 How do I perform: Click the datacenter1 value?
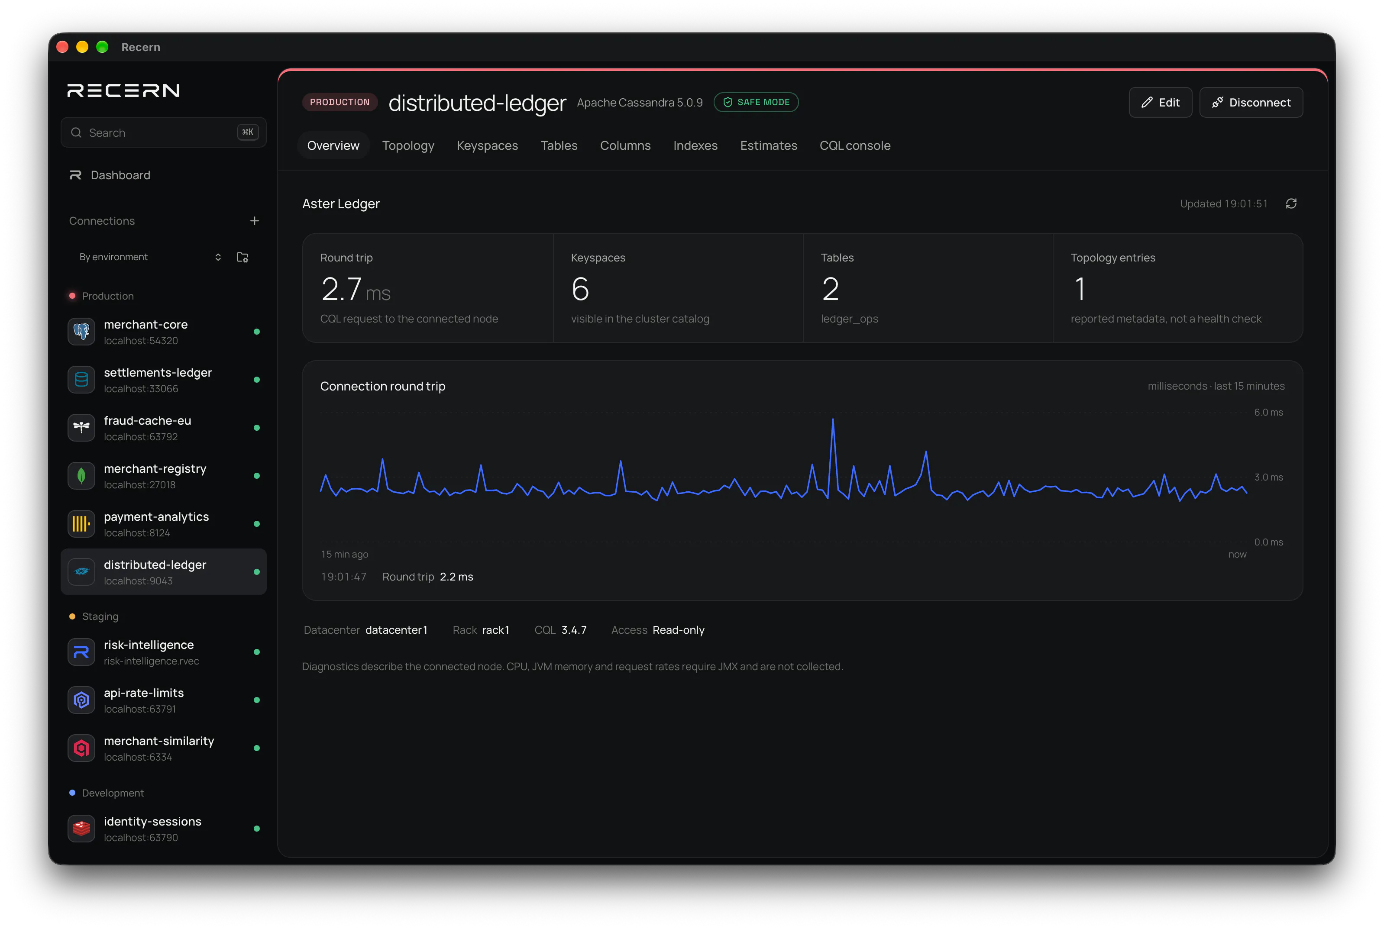tap(396, 630)
